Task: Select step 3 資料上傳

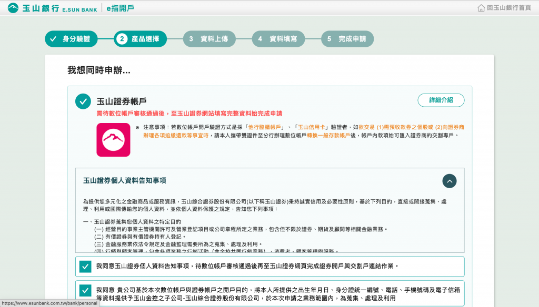Action: [x=209, y=39]
